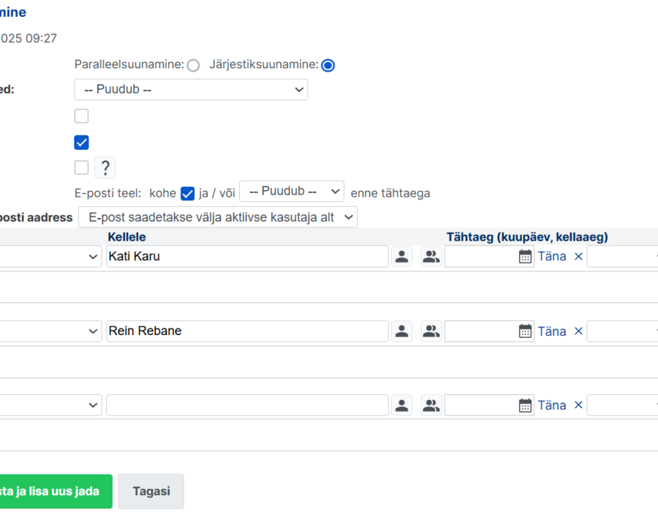This screenshot has width=658, height=512.
Task: Open the top '-- Puudub --' dropdown
Action: (x=191, y=89)
